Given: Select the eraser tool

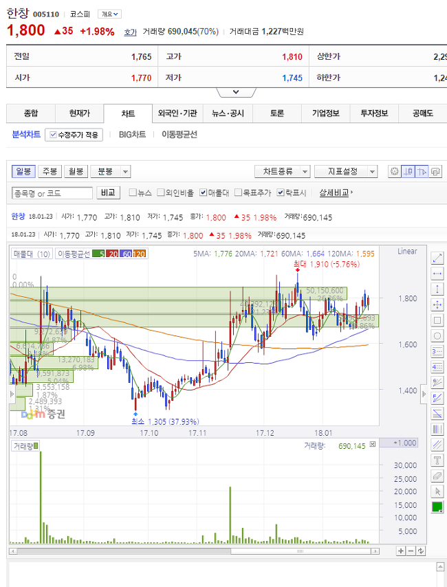Looking at the screenshot, I should point(437,476).
